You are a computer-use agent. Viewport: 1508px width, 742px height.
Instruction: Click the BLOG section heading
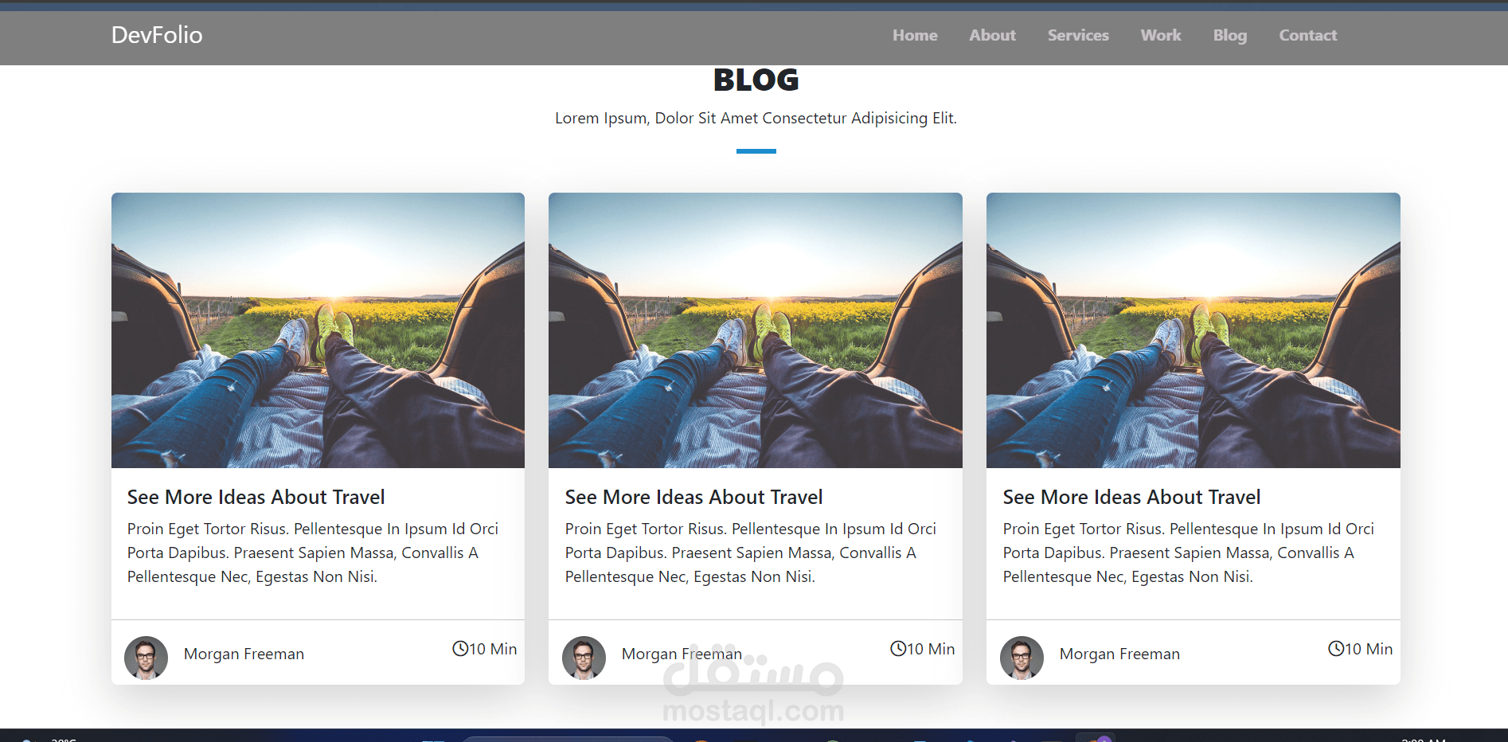pyautogui.click(x=756, y=80)
